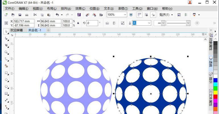Open the 位图(B) menu
Viewport: 219px width, 114px height.
coord(95,9)
